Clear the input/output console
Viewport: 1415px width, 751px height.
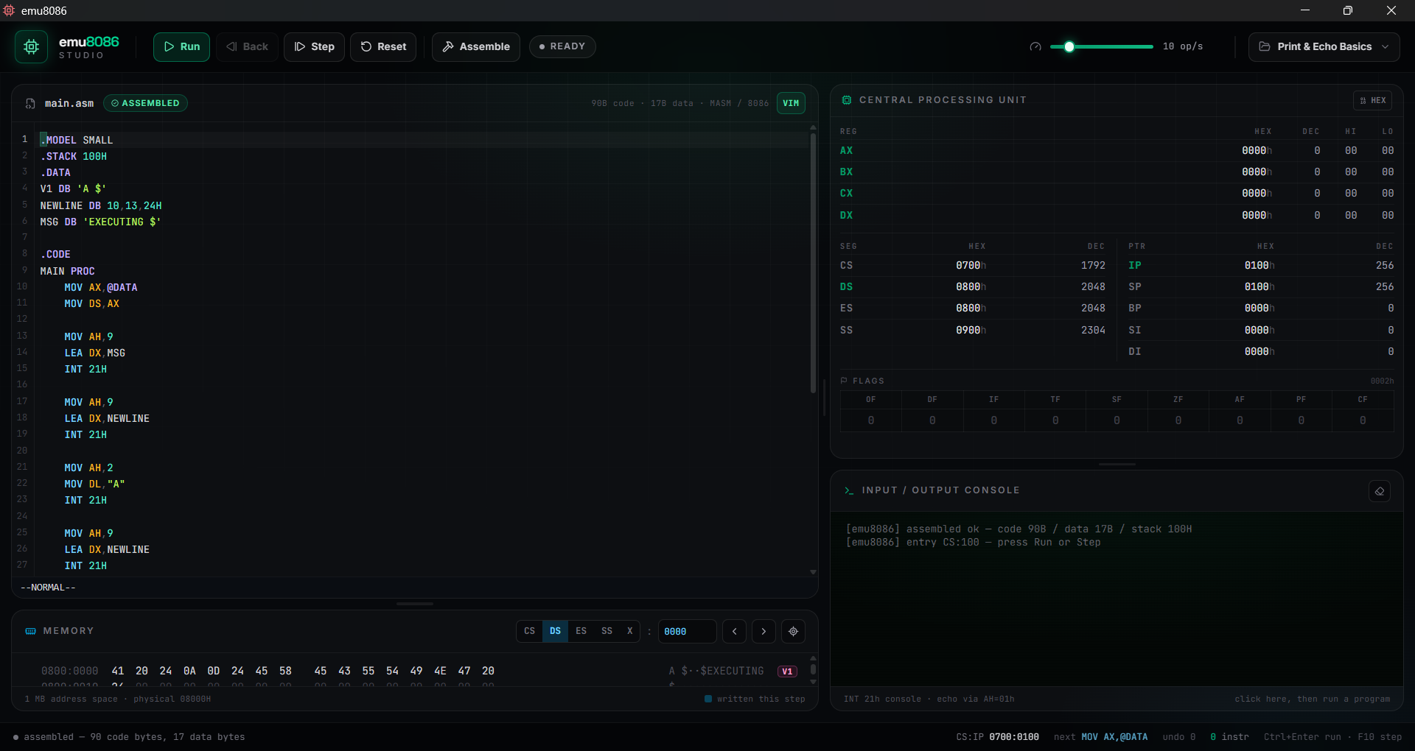click(1380, 491)
